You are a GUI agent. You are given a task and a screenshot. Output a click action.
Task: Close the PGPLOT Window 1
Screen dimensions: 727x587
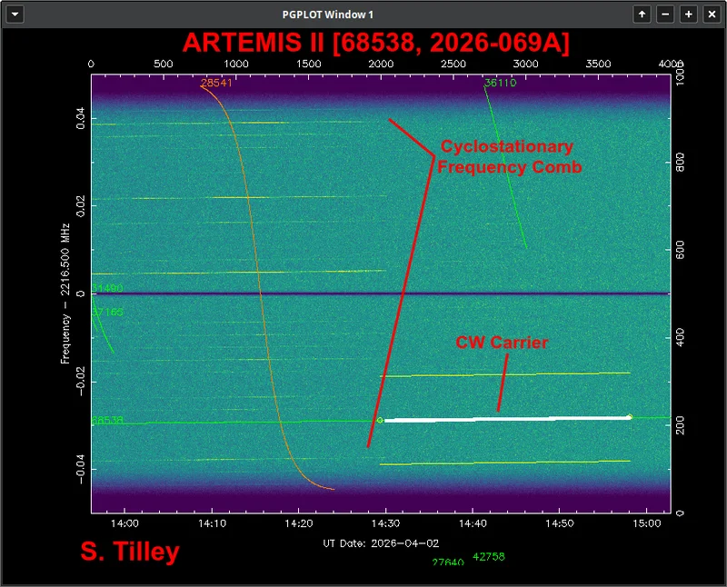[x=712, y=15]
